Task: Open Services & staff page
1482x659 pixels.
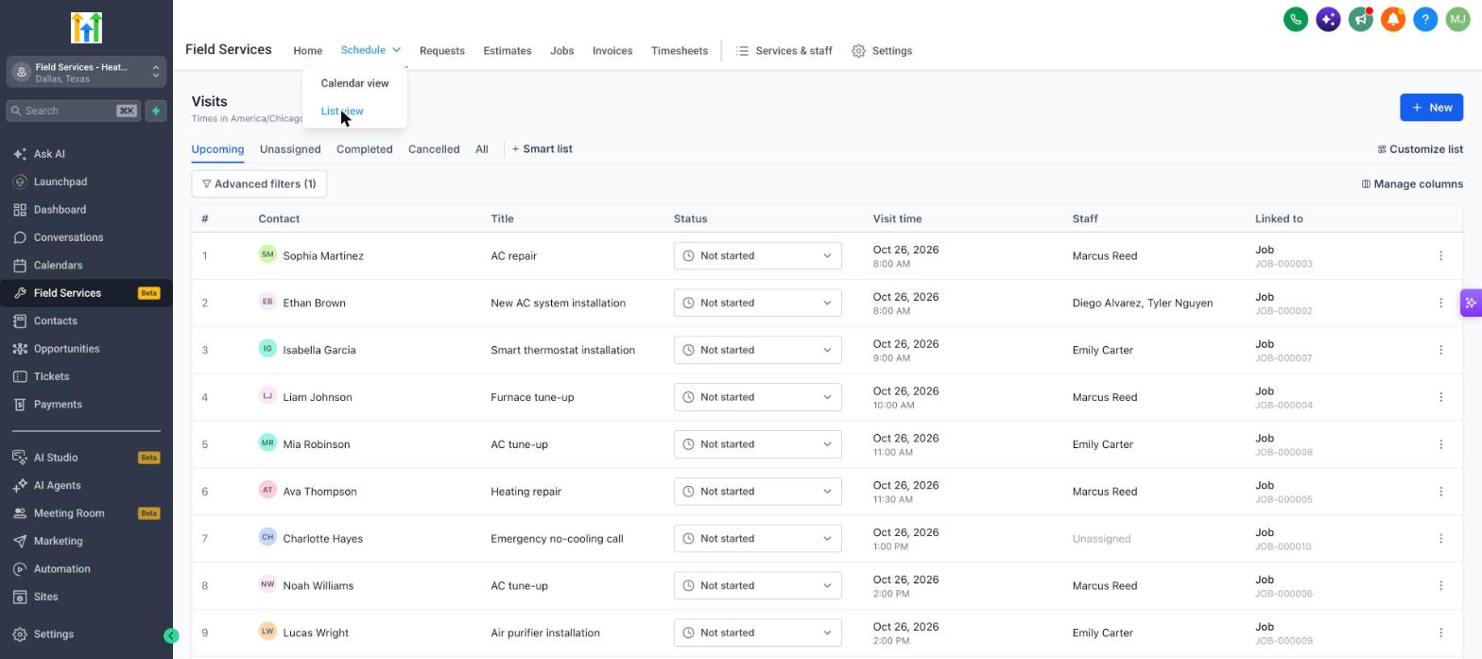Action: pos(784,51)
